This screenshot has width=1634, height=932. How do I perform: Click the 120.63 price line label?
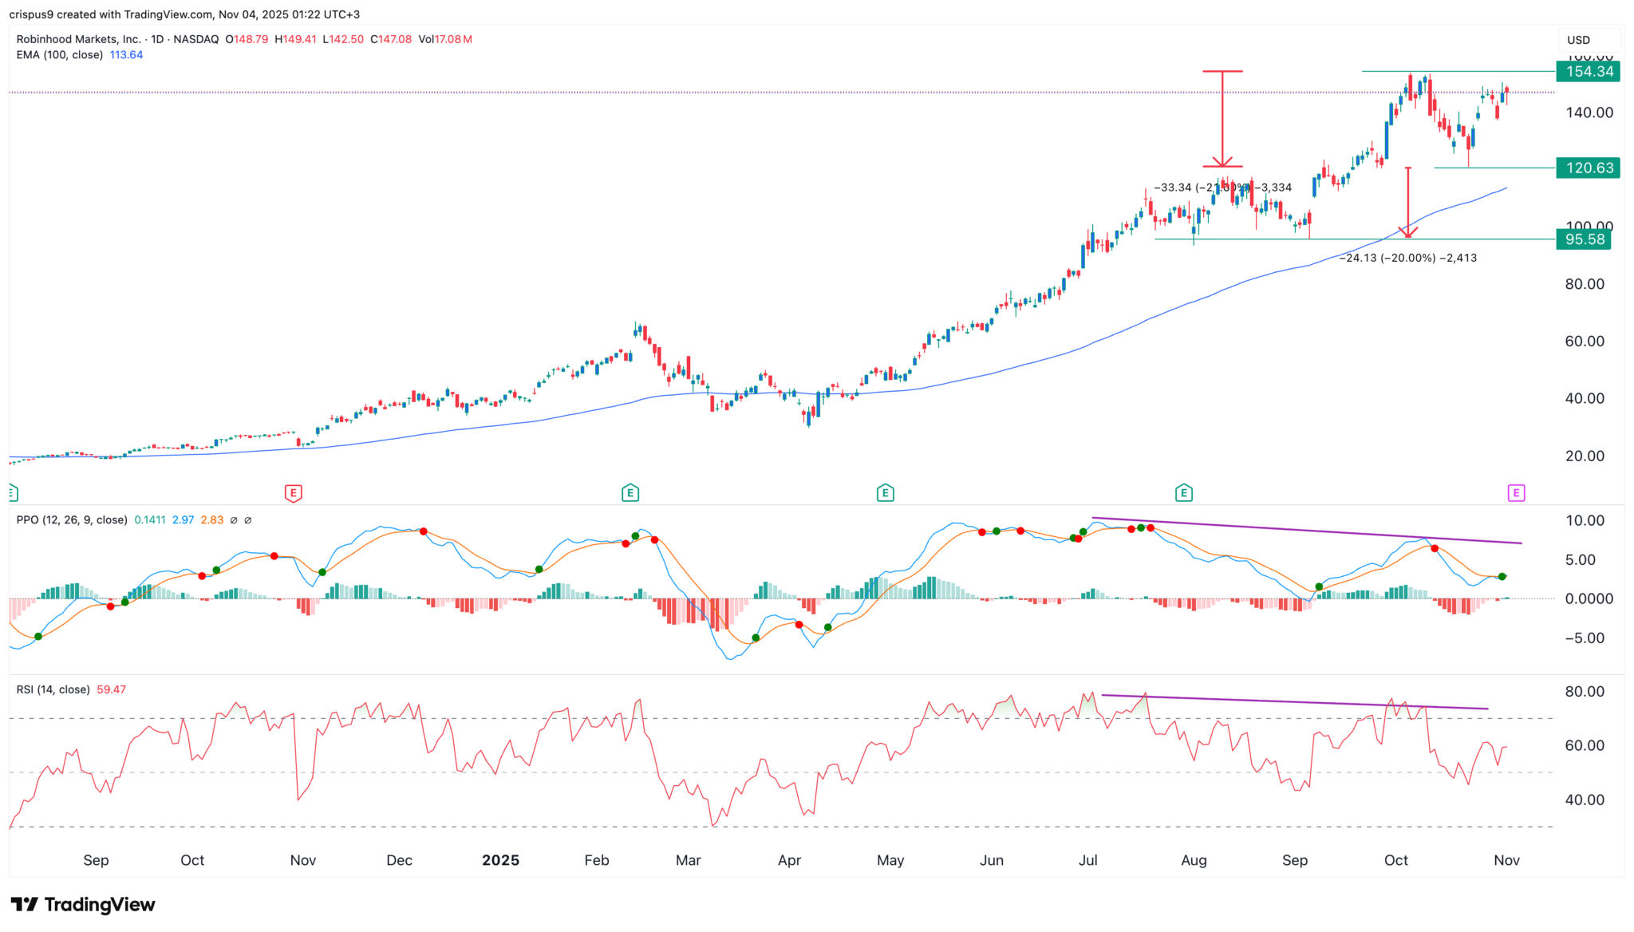pos(1588,168)
